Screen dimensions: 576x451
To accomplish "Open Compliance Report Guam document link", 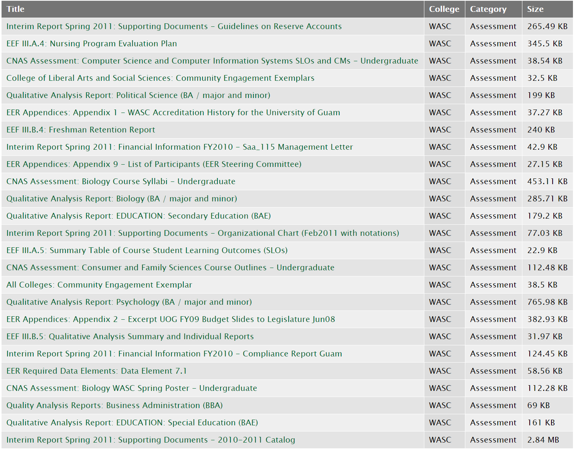I will (x=174, y=354).
